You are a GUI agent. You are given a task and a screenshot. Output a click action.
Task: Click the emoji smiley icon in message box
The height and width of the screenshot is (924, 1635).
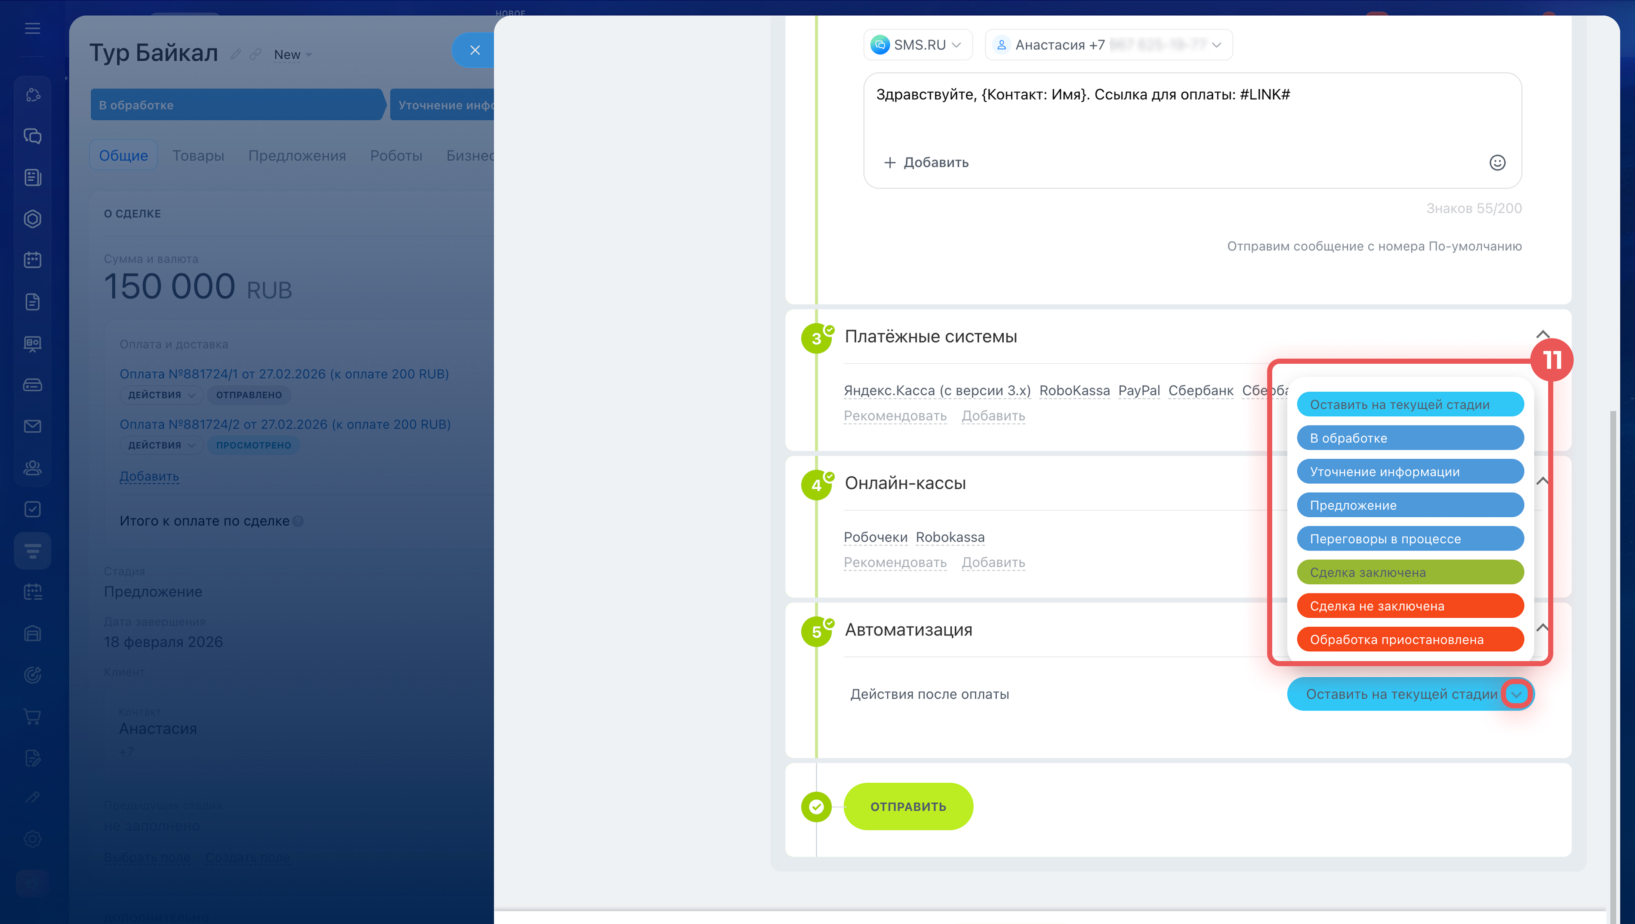1497,163
